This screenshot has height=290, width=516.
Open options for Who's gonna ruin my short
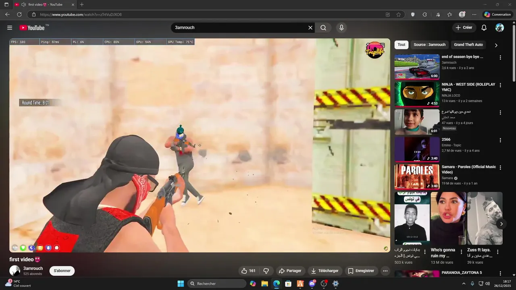pyautogui.click(x=461, y=252)
